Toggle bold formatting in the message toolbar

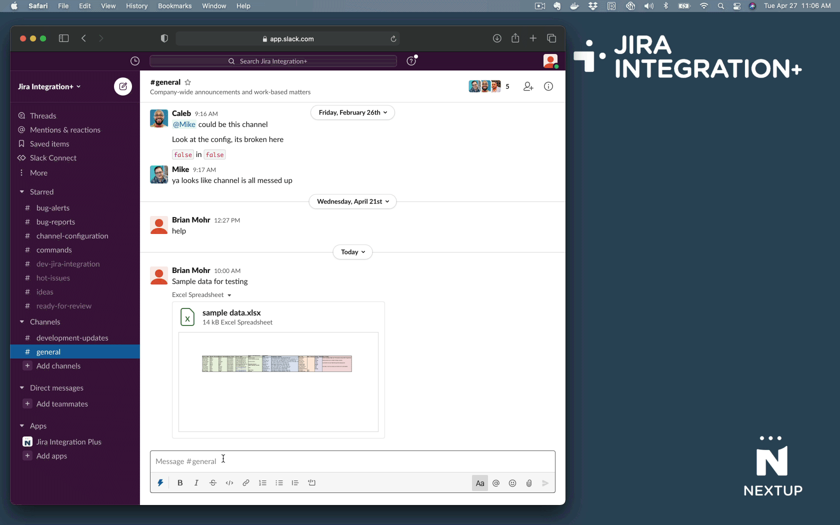click(x=179, y=483)
